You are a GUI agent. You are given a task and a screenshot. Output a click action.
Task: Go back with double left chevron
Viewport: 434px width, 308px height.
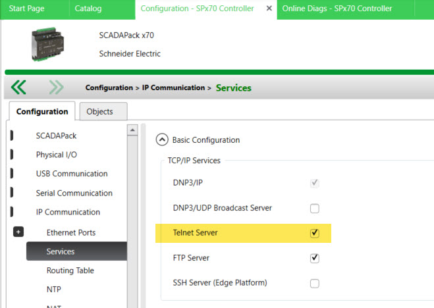pyautogui.click(x=18, y=88)
